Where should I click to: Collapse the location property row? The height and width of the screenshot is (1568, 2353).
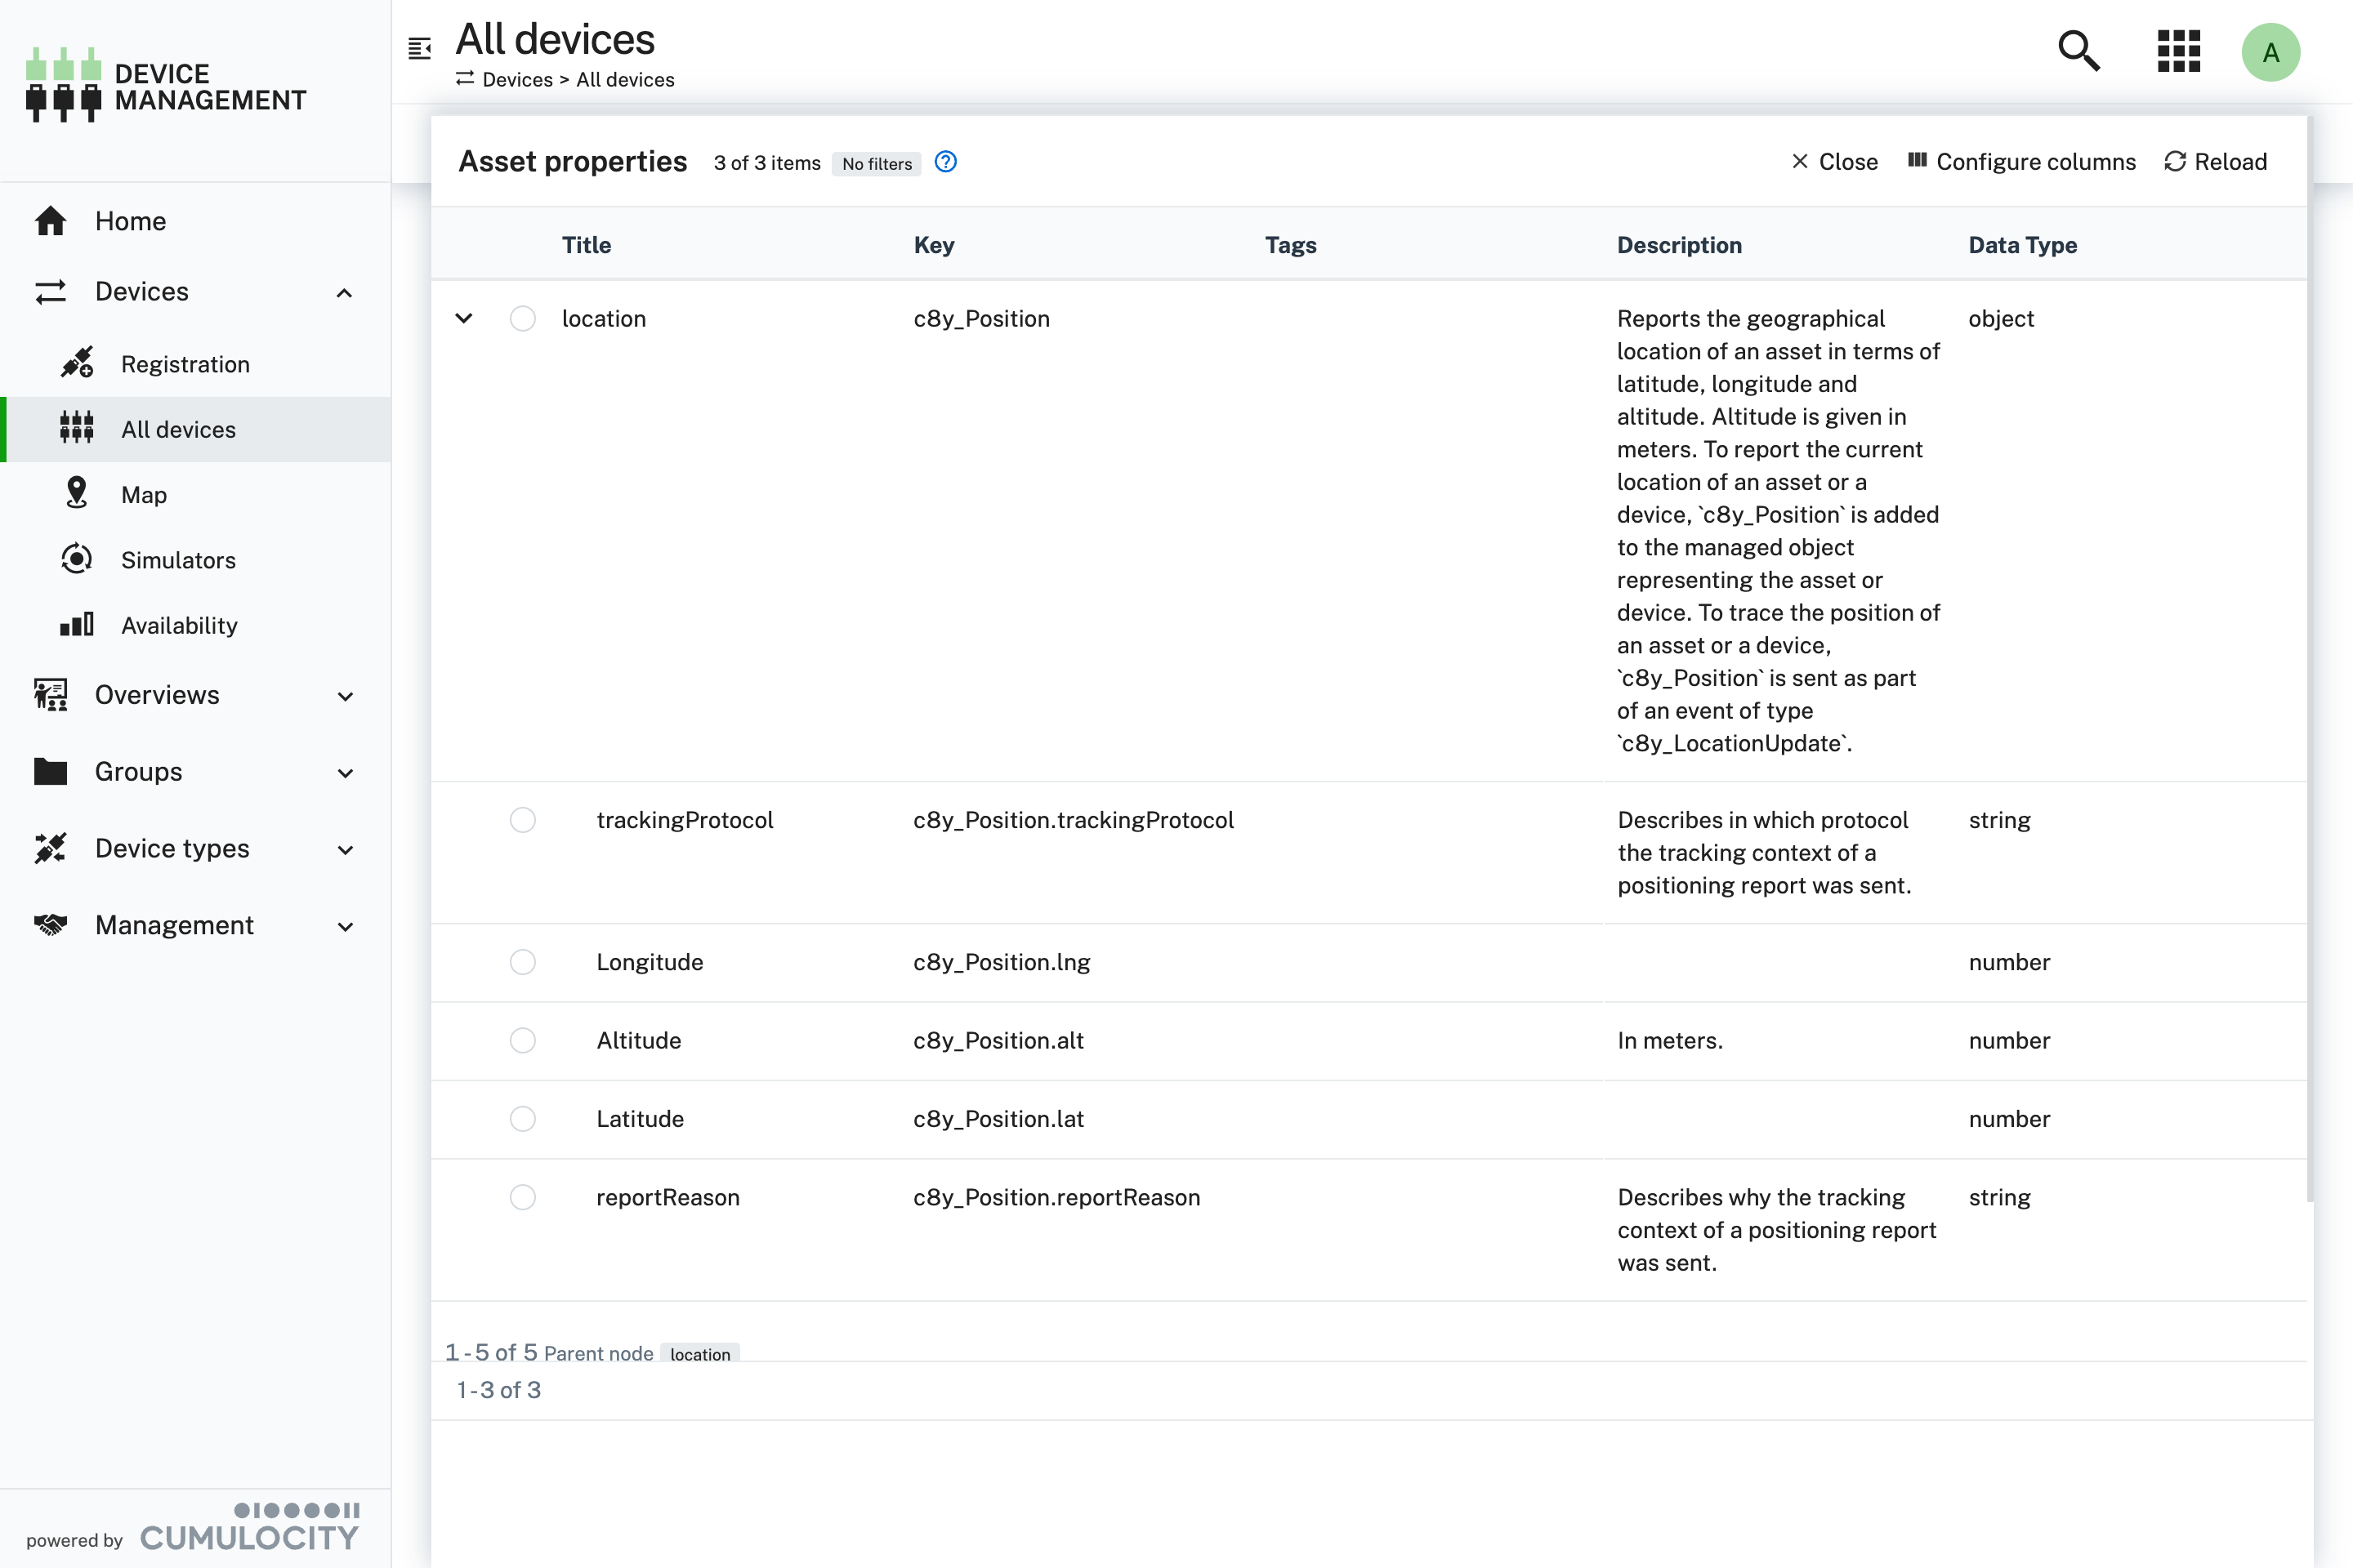(464, 318)
